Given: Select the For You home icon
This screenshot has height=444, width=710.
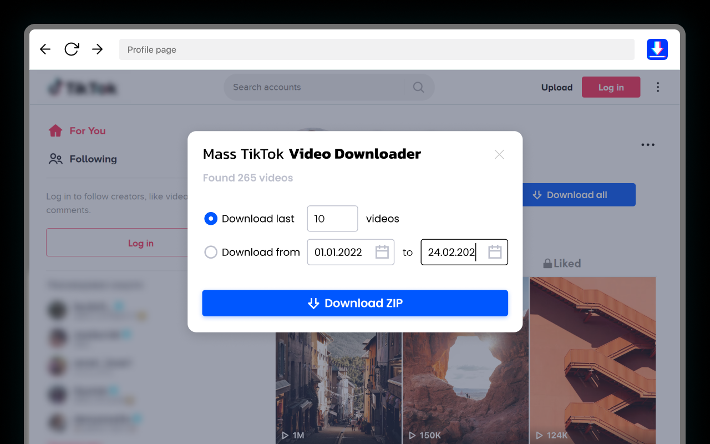Looking at the screenshot, I should coord(55,130).
